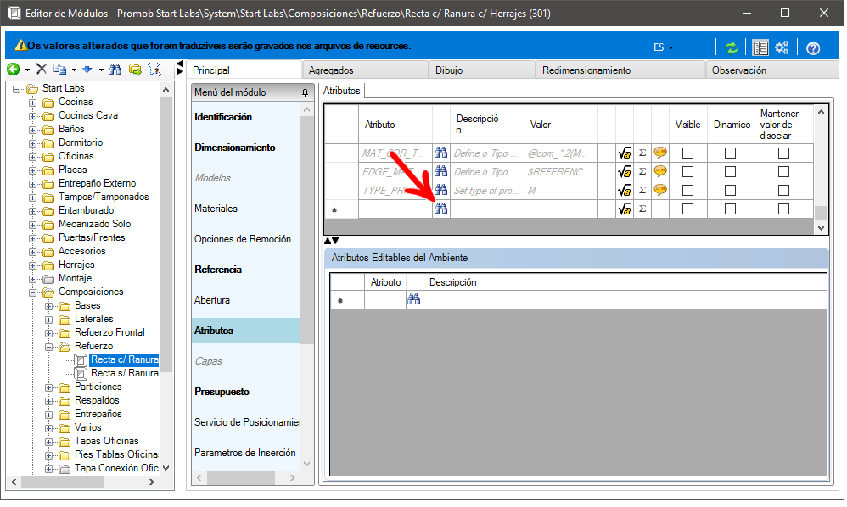Open the ES language dropdown

(663, 47)
